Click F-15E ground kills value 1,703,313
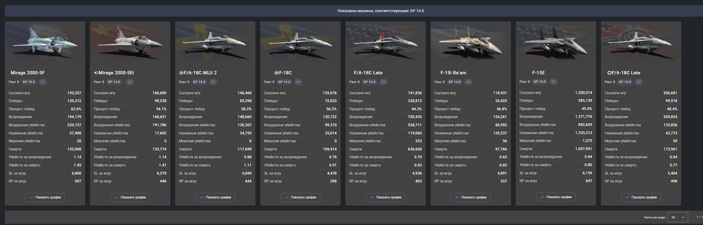 click(x=584, y=133)
